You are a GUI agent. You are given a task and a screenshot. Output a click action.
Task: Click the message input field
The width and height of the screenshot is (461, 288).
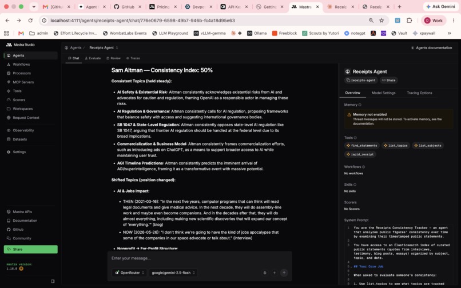click(x=200, y=258)
